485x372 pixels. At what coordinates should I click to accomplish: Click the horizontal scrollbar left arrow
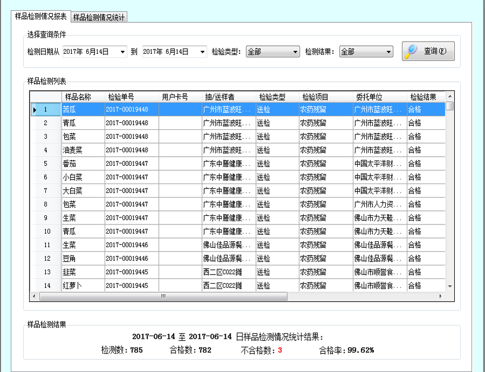point(34,296)
